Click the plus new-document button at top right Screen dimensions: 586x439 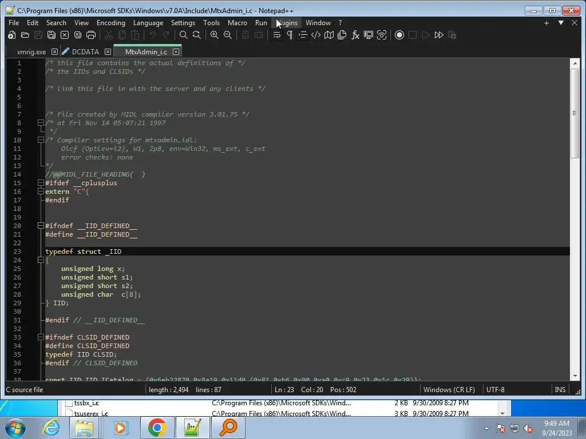(547, 23)
